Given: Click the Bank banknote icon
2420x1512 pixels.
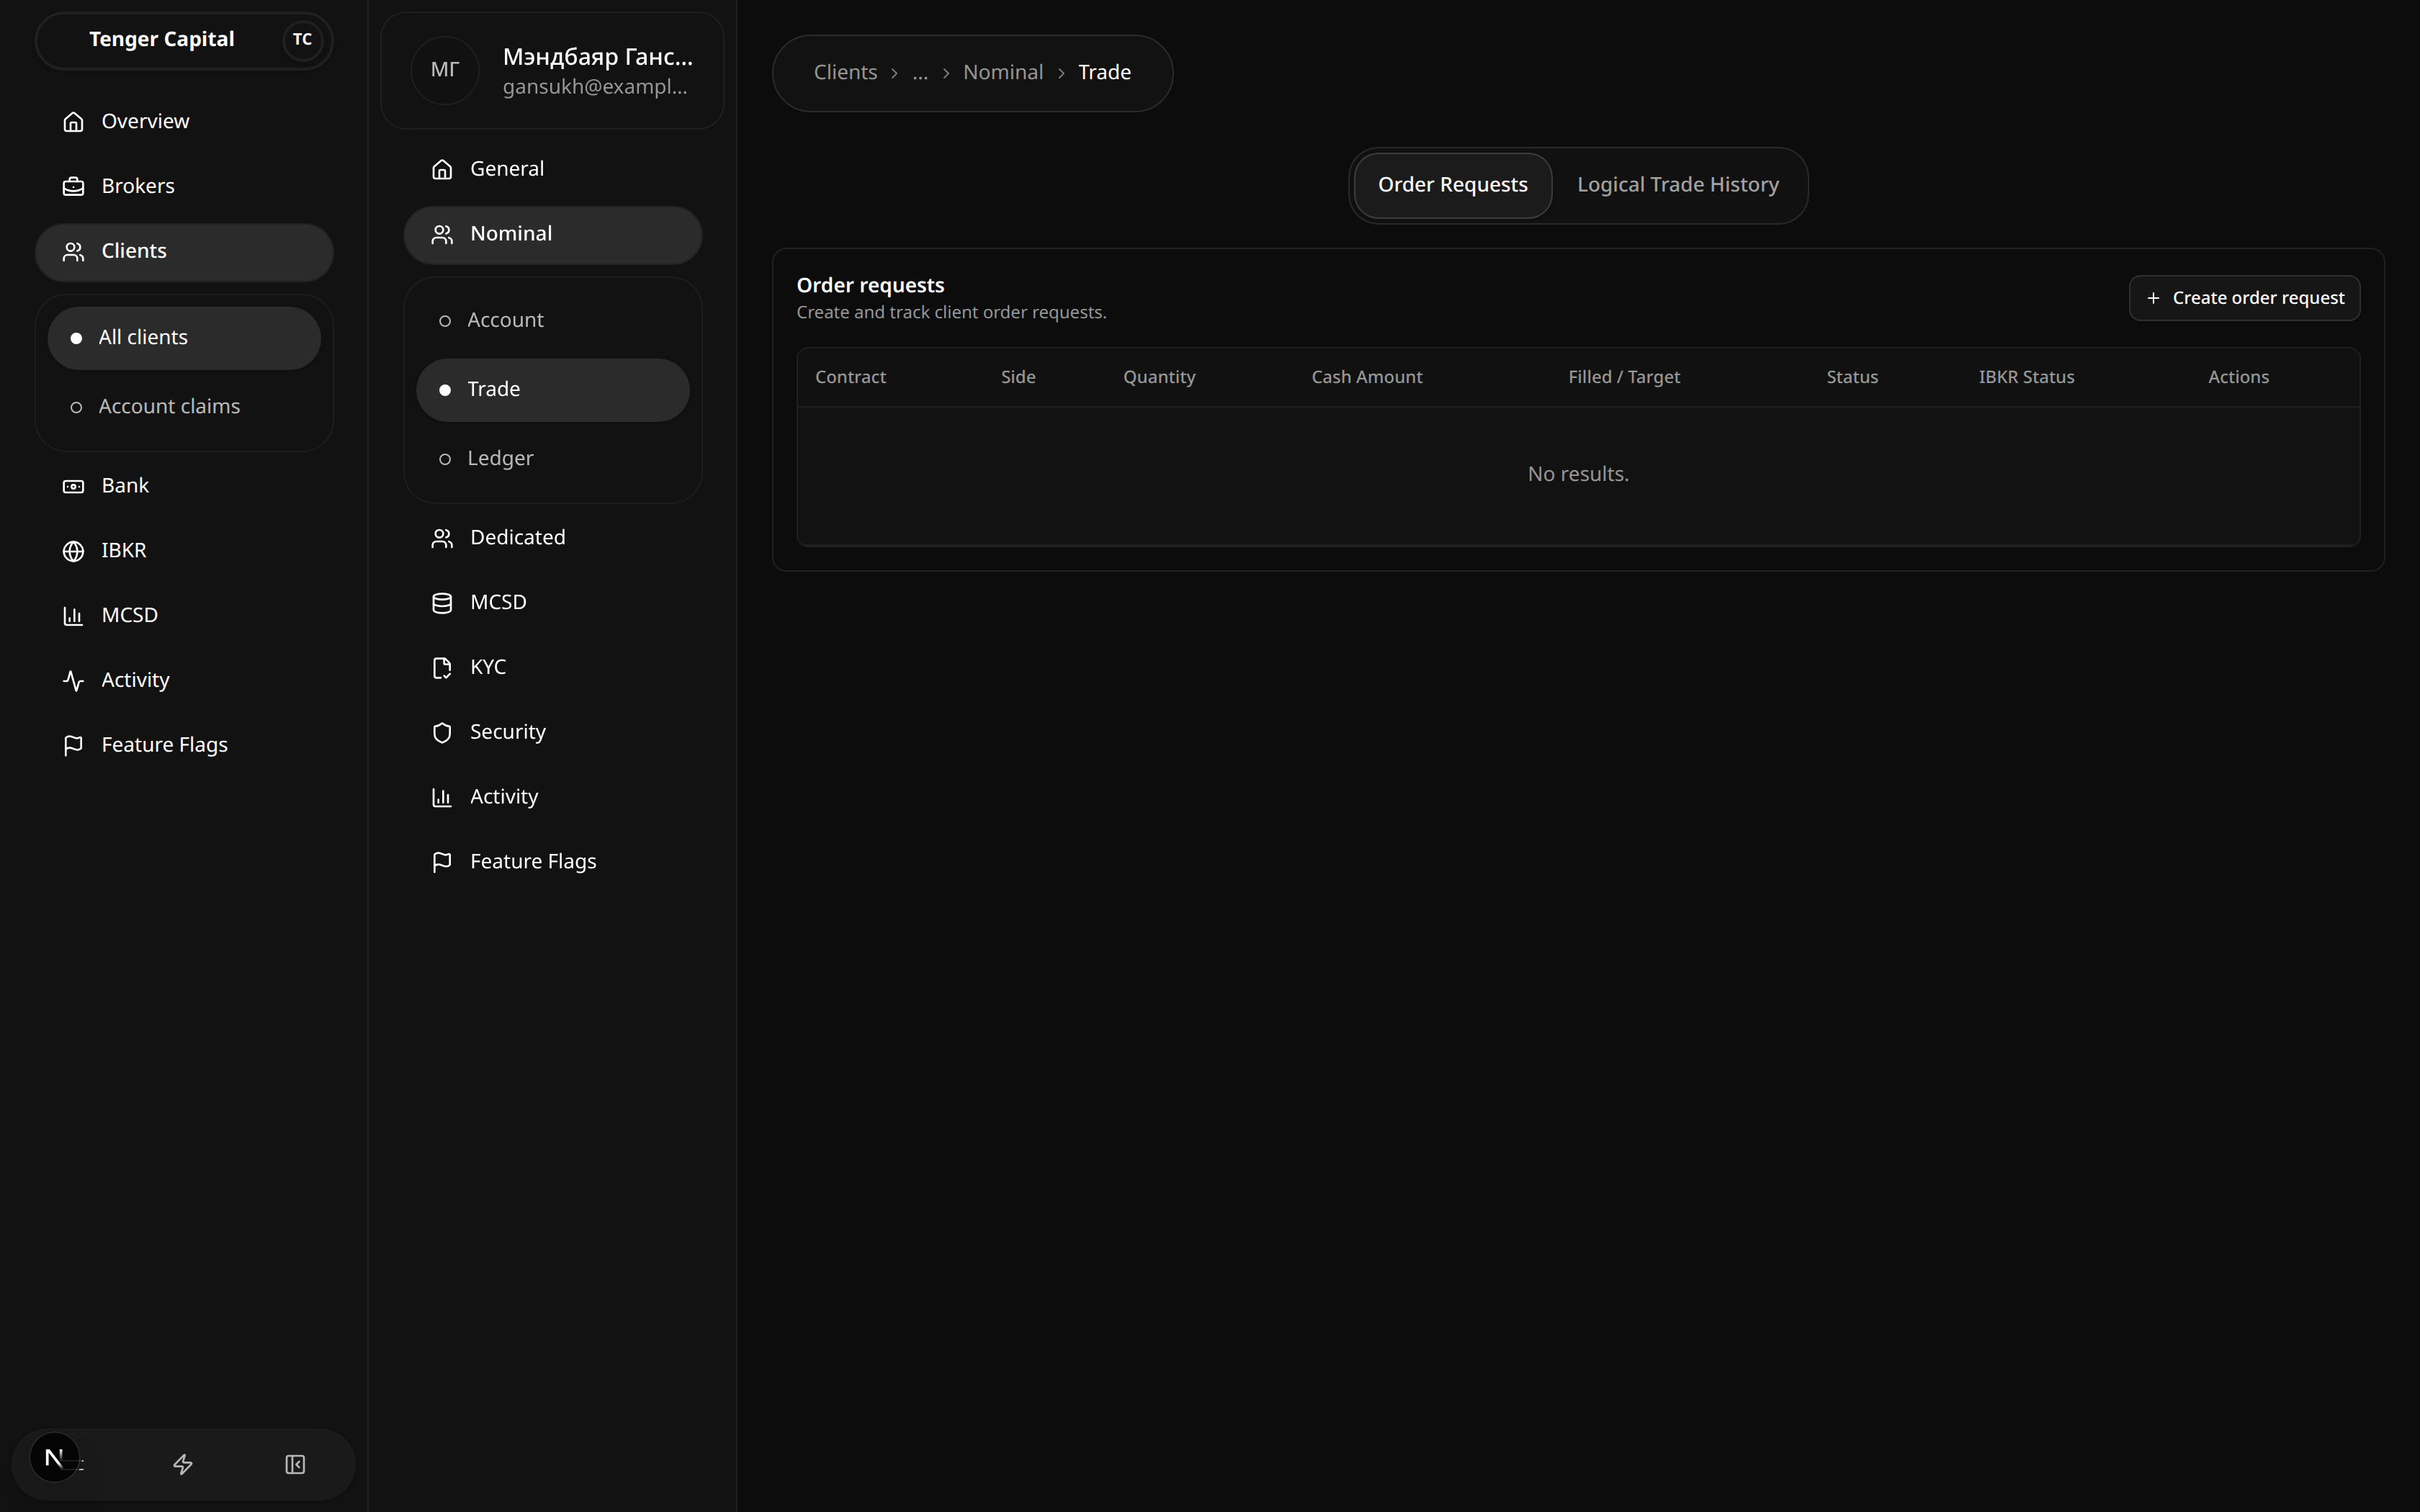Looking at the screenshot, I should [73, 486].
